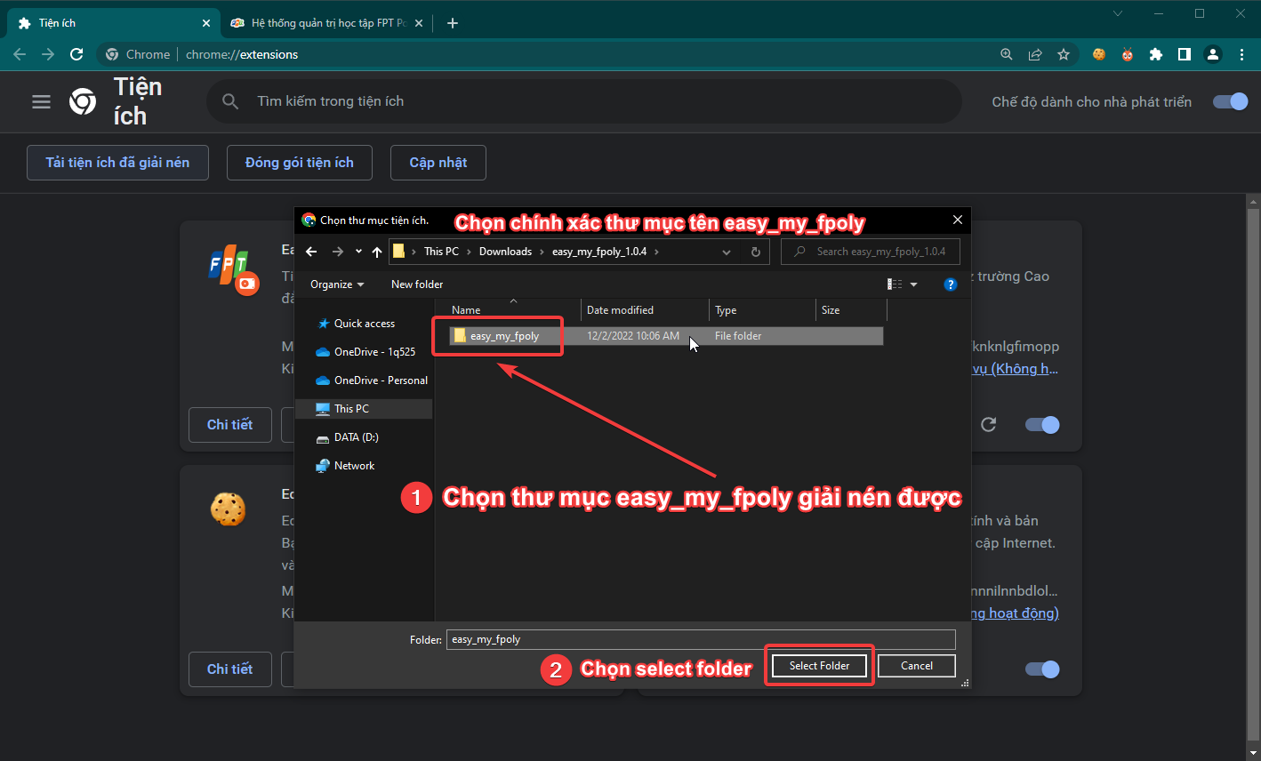Reload the first extension with refresh icon

coord(988,424)
